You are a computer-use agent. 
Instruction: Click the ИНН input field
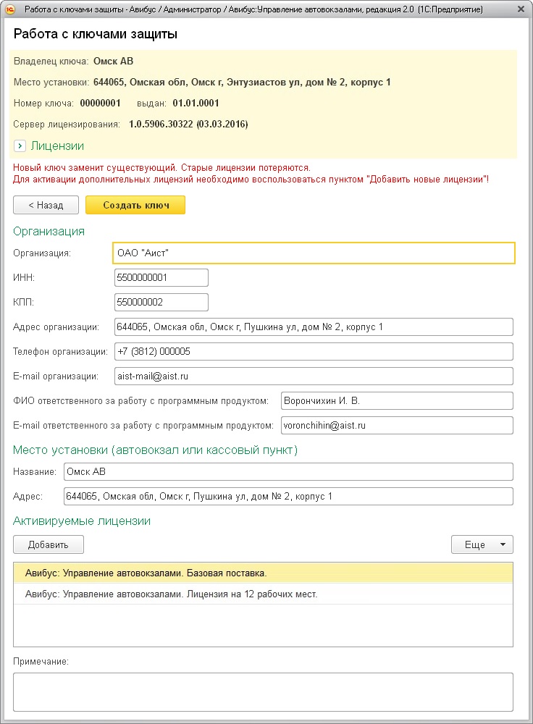click(x=161, y=278)
